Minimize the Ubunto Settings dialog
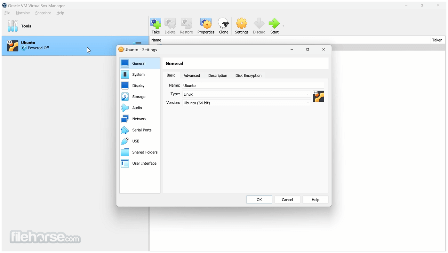Viewport: 448px width, 253px height. coord(292,50)
